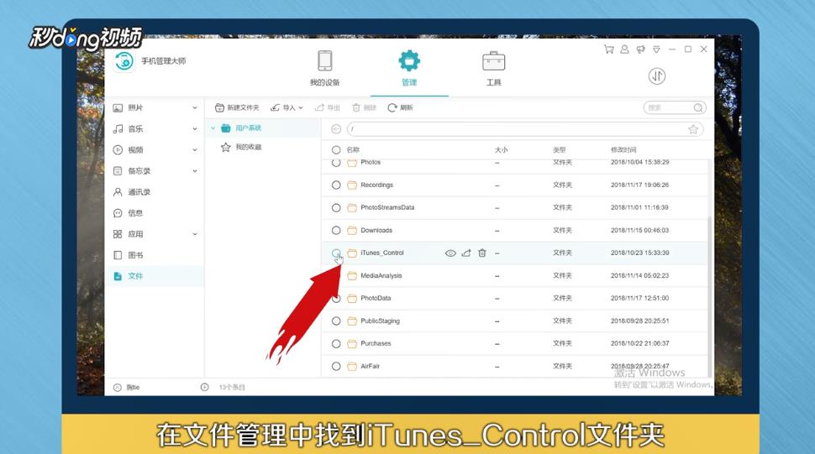Click the star favorite icon in path bar
Screen dimensions: 815x454
coord(693,129)
